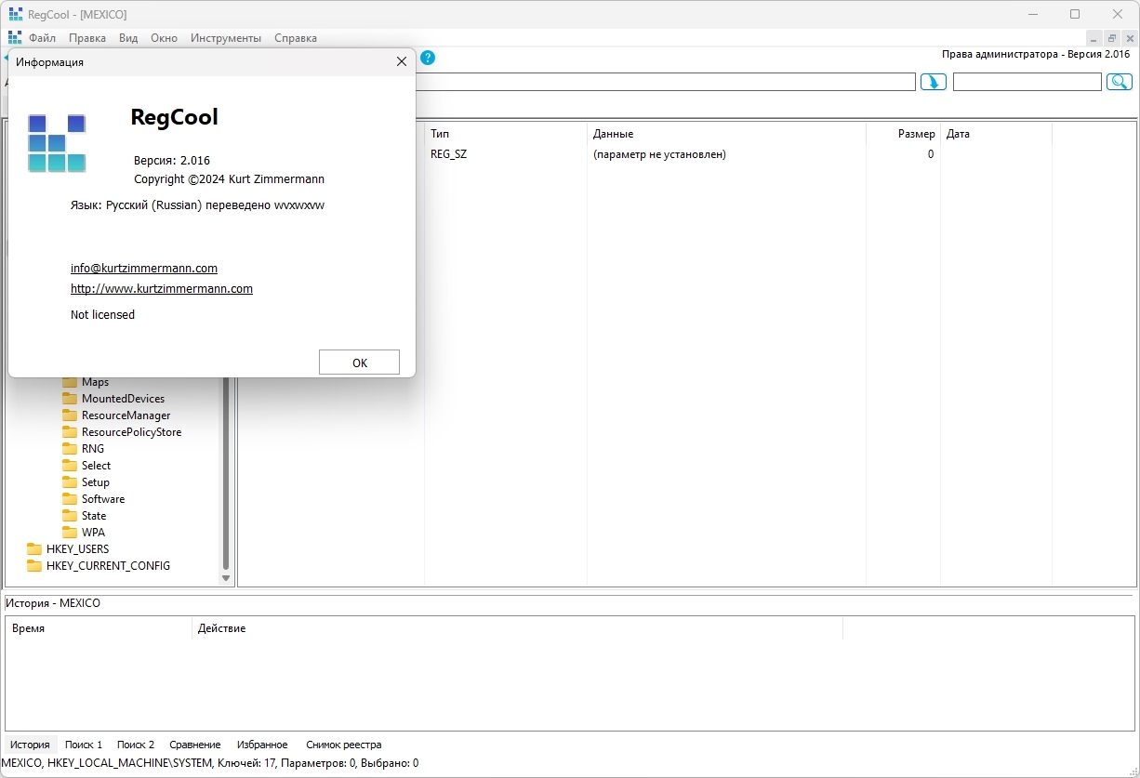Click the Setup folder icon
The width and height of the screenshot is (1140, 778).
[x=70, y=482]
